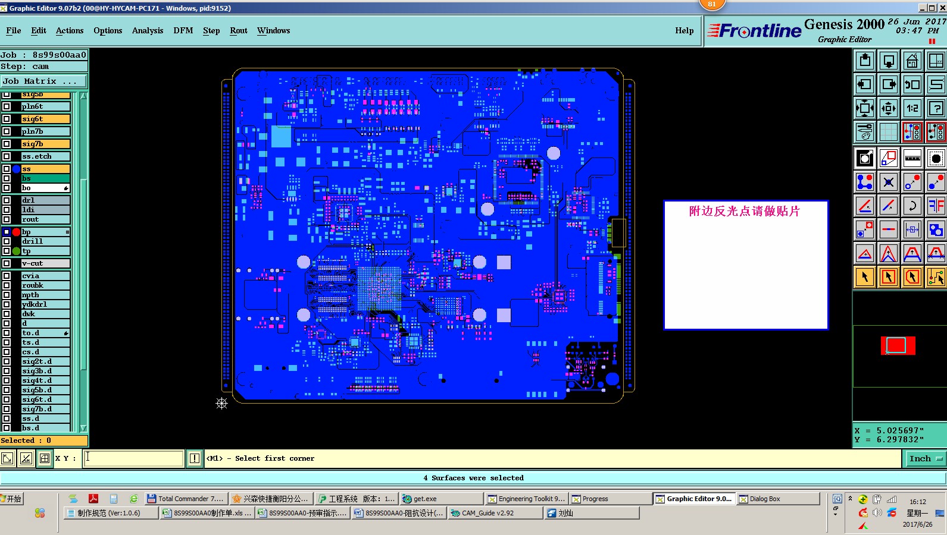Click the layer list scroll-down arrow
947x535 pixels.
[83, 428]
